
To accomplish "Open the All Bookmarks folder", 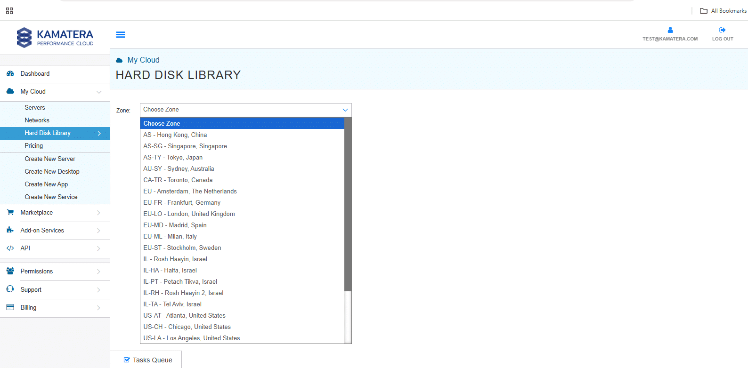I will coord(723,11).
